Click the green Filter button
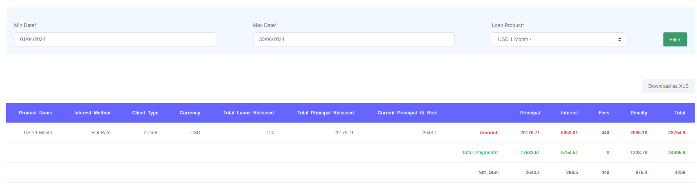The height and width of the screenshot is (187, 697). 675,39
